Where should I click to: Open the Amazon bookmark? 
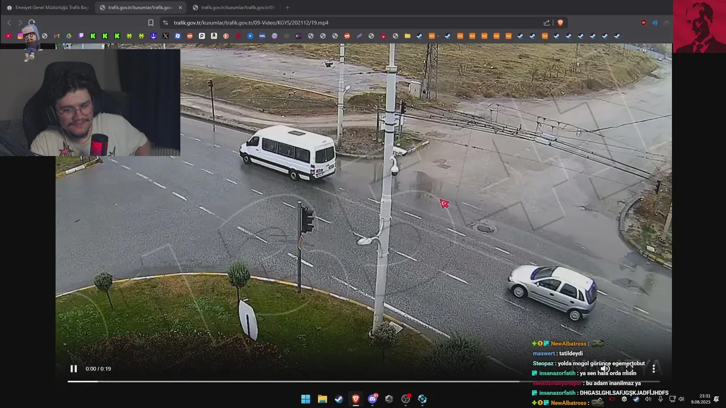(x=214, y=36)
